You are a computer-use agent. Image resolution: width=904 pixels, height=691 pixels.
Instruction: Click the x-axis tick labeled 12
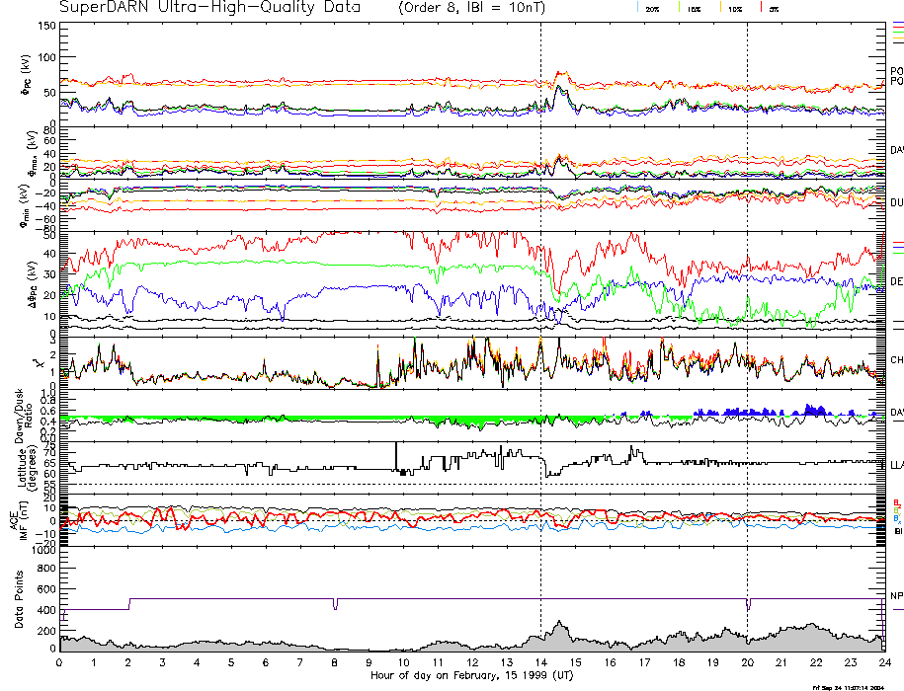pyautogui.click(x=472, y=662)
